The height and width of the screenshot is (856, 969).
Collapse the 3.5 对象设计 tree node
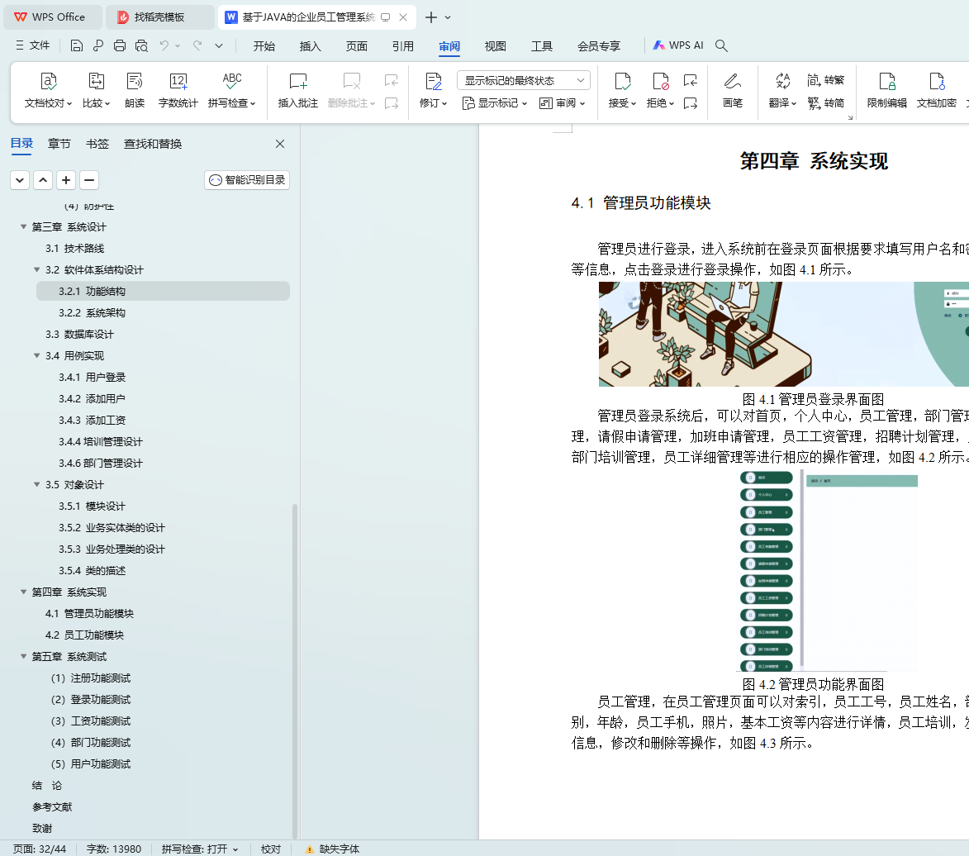[37, 485]
